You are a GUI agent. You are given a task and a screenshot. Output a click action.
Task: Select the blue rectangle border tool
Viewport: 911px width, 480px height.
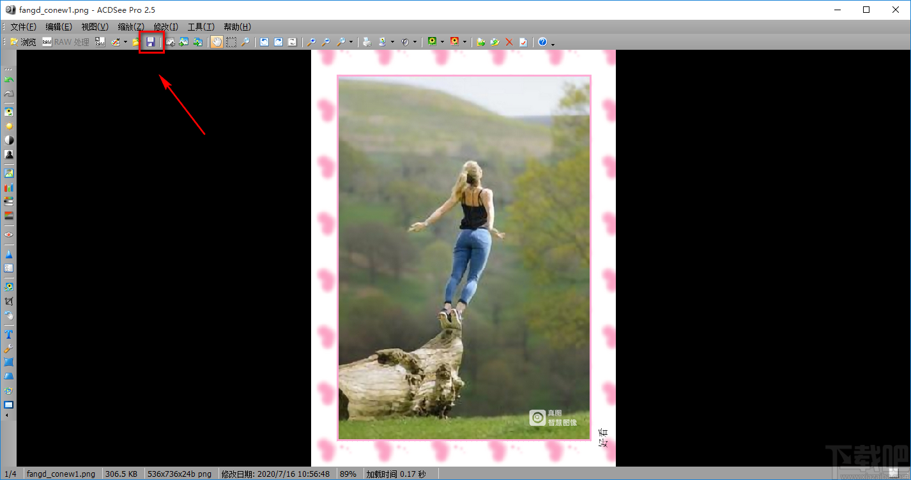[x=9, y=405]
